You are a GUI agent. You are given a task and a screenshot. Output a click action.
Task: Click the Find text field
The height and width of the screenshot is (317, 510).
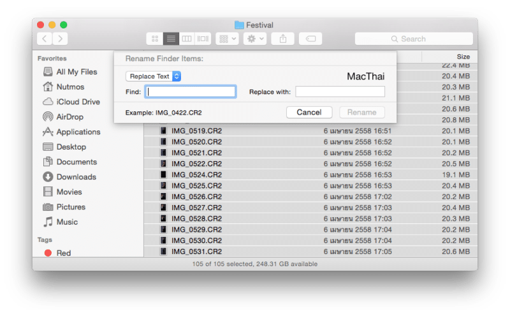coord(191,92)
